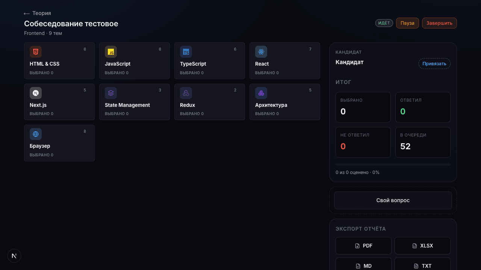Click the back arrow next to Теория
Screen dimensions: 481x270
[x=27, y=13]
